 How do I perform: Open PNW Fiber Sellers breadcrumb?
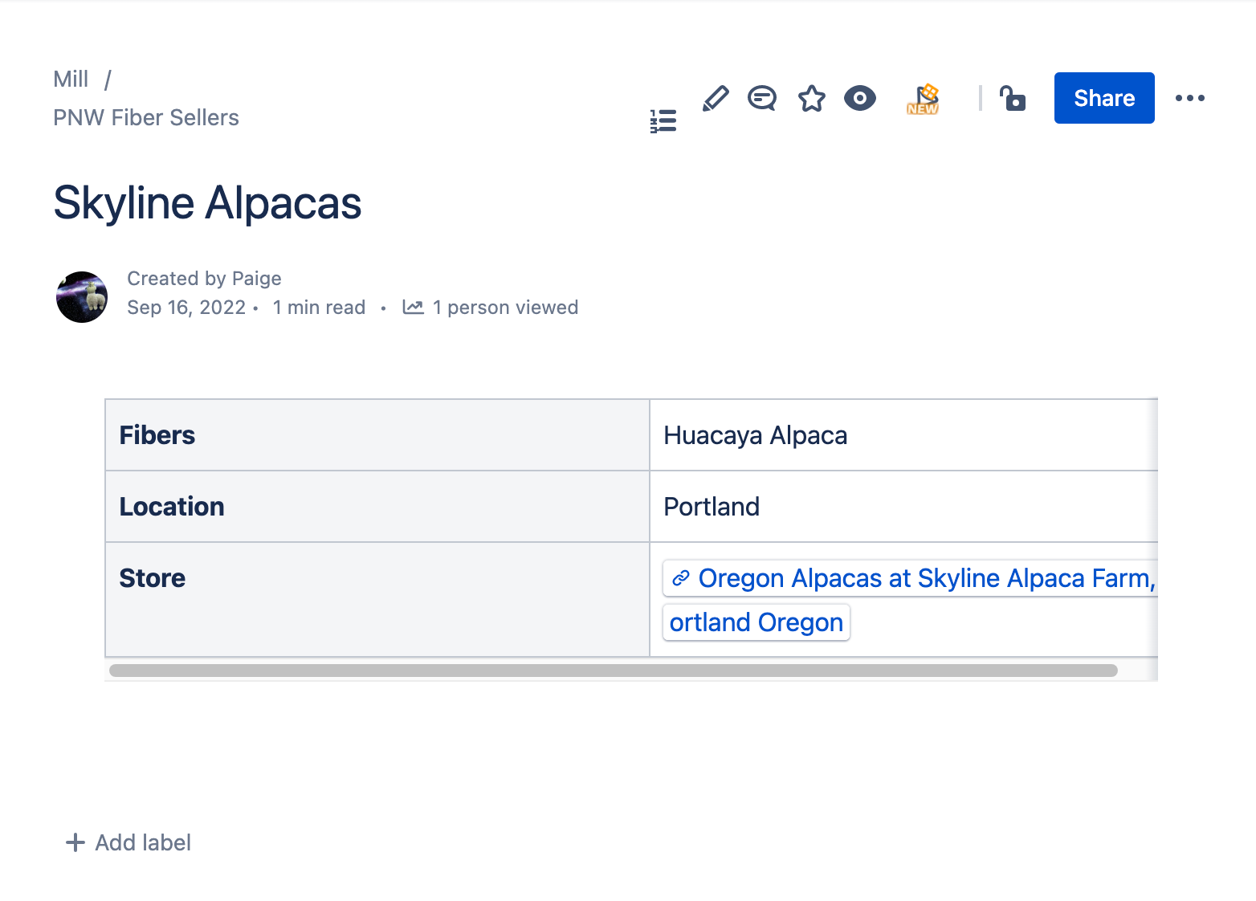pos(146,117)
